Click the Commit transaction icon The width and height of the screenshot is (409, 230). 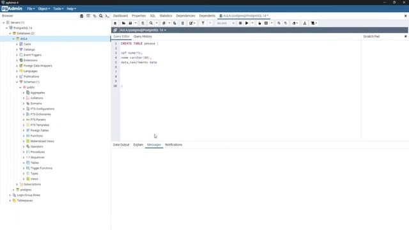(x=279, y=23)
